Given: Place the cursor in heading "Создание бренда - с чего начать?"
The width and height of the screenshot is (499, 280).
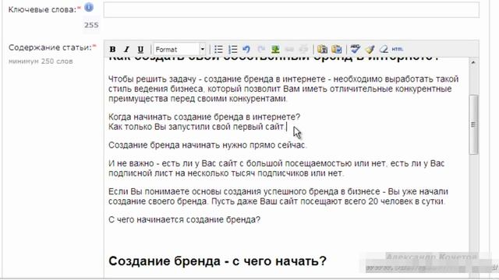Looking at the screenshot, I should tap(218, 261).
